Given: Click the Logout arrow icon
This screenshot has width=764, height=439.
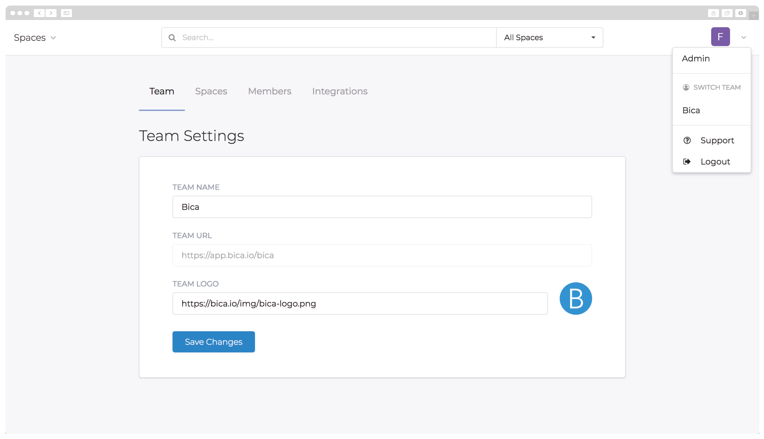Looking at the screenshot, I should (687, 162).
